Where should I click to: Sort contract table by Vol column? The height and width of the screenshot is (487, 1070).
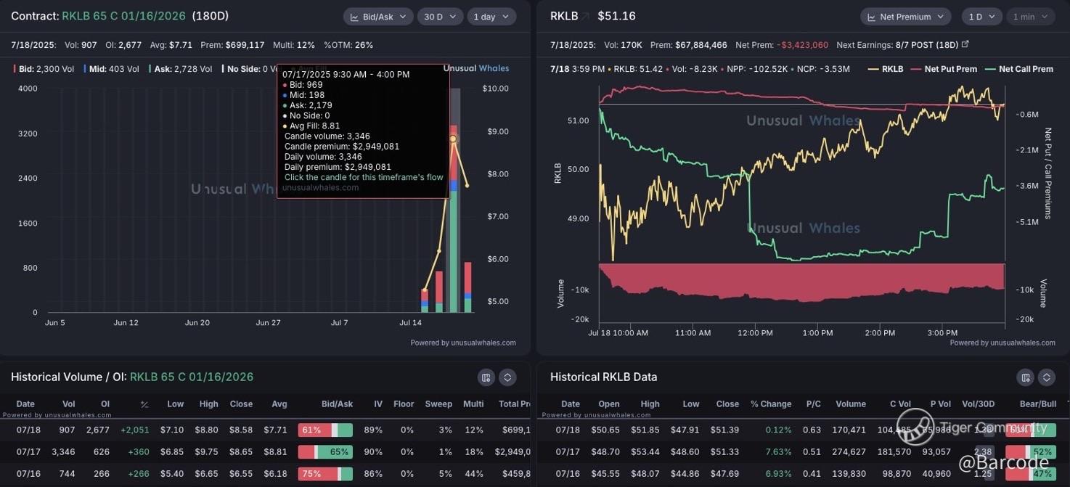pyautogui.click(x=69, y=404)
